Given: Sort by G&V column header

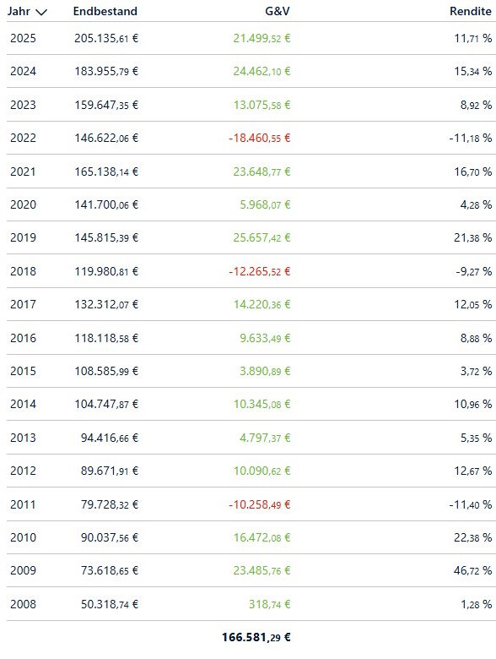Looking at the screenshot, I should (277, 11).
